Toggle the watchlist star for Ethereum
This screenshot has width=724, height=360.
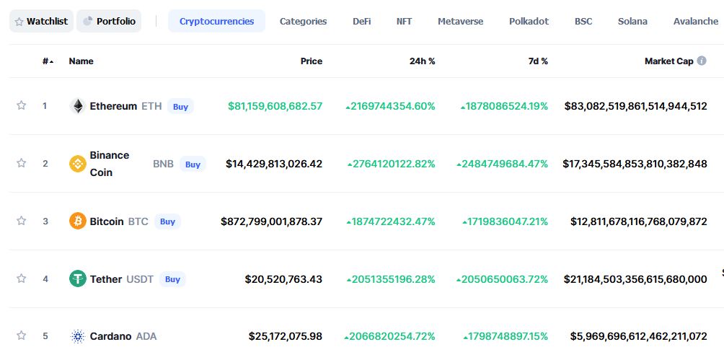[21, 105]
